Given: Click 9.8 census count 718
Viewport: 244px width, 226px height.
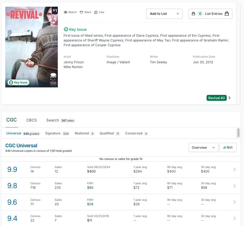Looking at the screenshot, I should [33, 188].
